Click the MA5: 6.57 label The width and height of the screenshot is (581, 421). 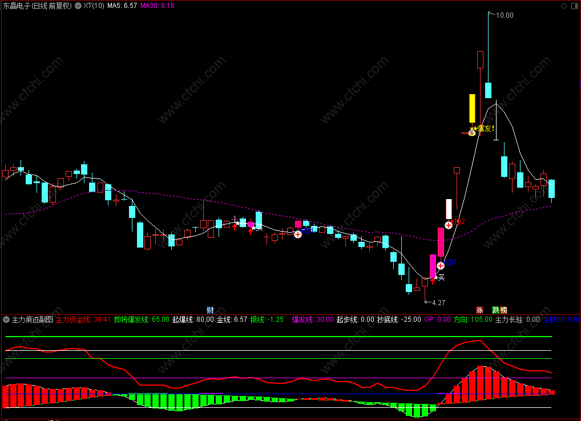pyautogui.click(x=122, y=6)
